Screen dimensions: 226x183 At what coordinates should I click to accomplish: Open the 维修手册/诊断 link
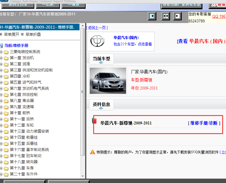point(204,123)
